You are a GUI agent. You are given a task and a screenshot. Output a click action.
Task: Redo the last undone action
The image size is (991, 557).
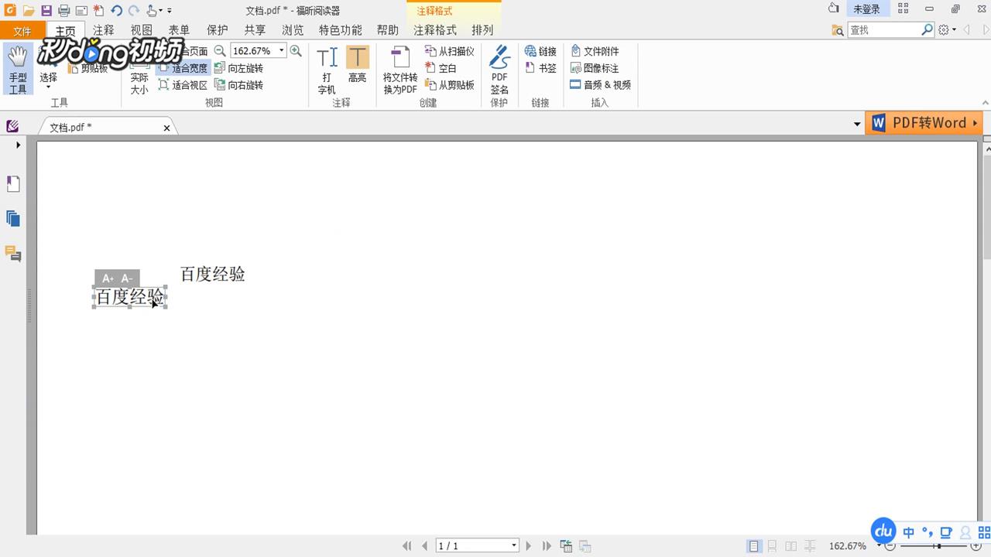point(134,10)
